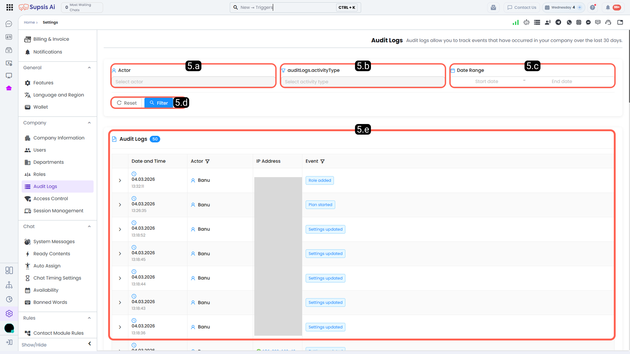
Task: Open the apps grid menu
Action: coord(10,7)
